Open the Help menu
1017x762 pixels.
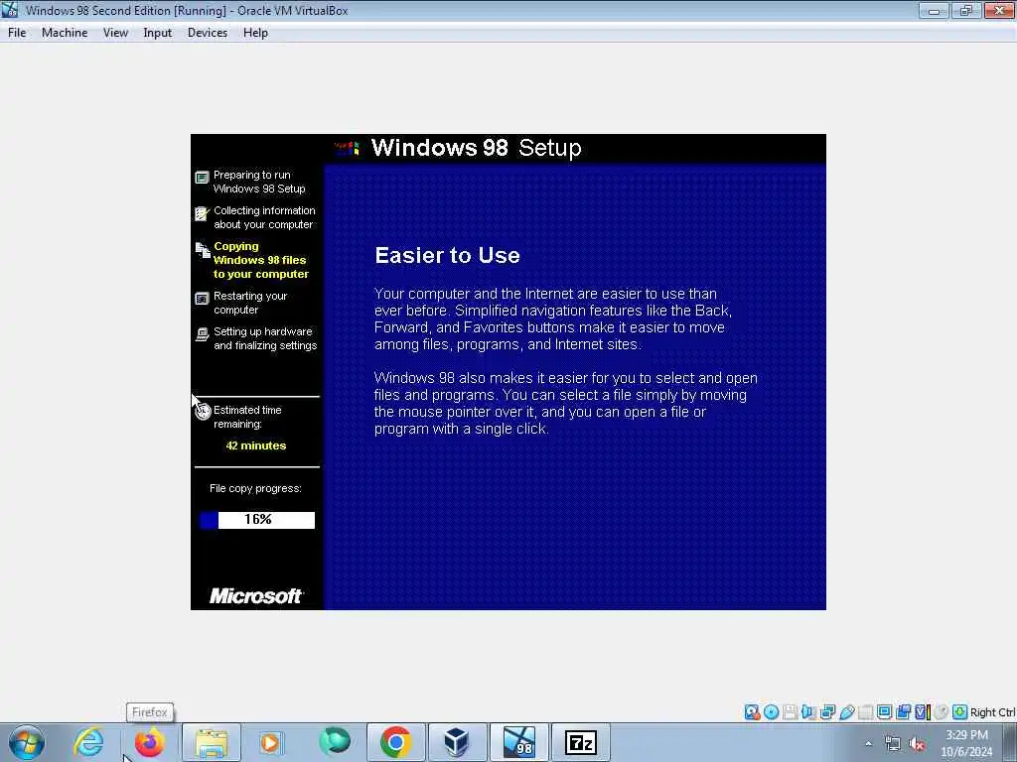click(x=255, y=33)
